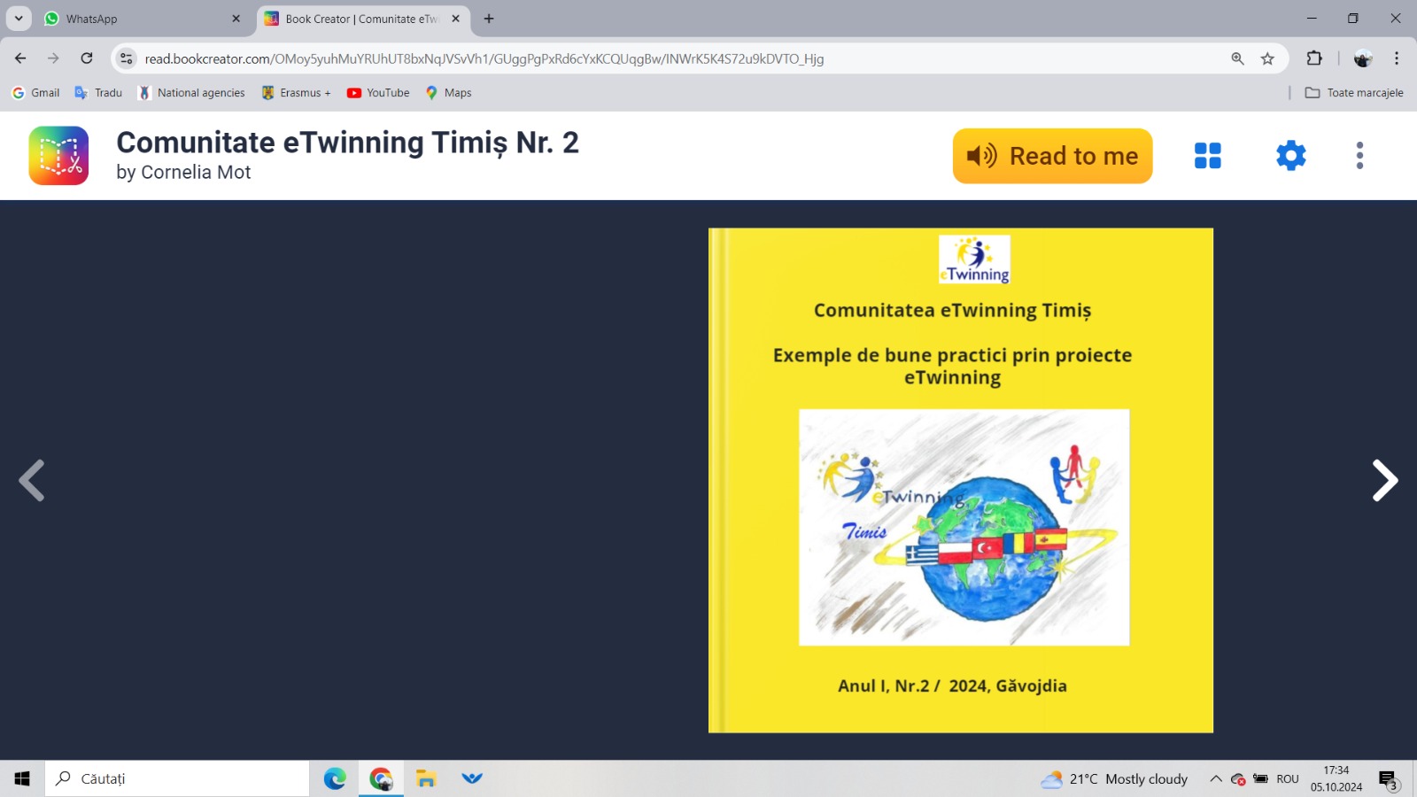Go to the previous page
Image resolution: width=1417 pixels, height=797 pixels.
click(32, 481)
